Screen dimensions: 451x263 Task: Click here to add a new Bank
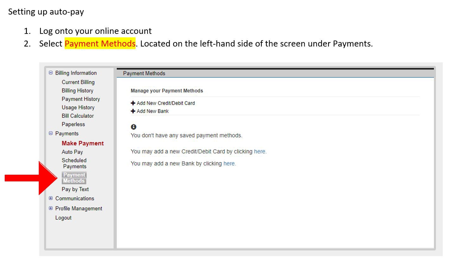(x=229, y=163)
